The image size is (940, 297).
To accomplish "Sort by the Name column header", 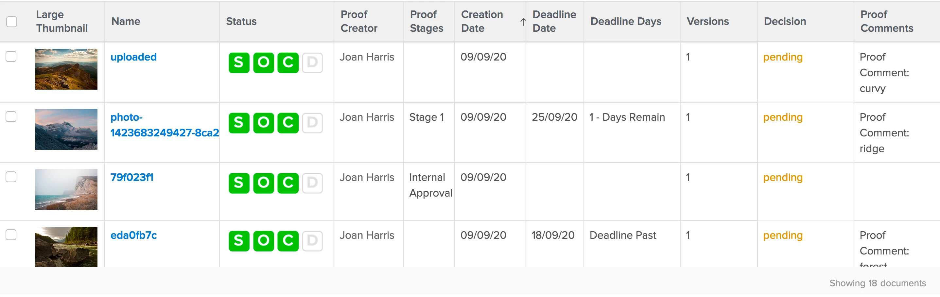I will [x=126, y=22].
